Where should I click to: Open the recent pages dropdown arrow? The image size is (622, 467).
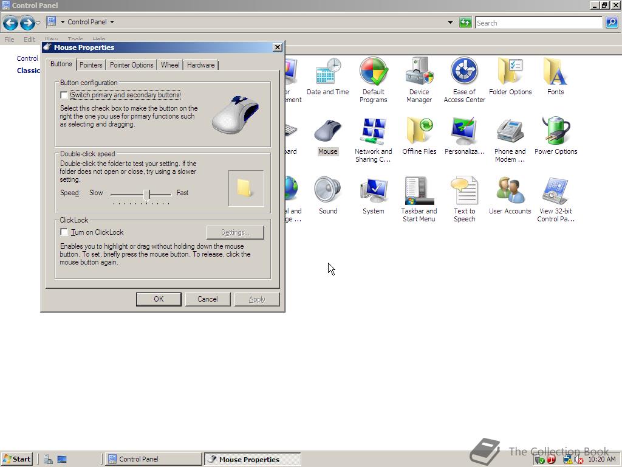click(38, 23)
